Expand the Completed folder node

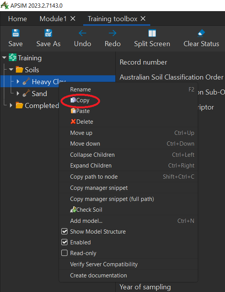tap(11, 105)
